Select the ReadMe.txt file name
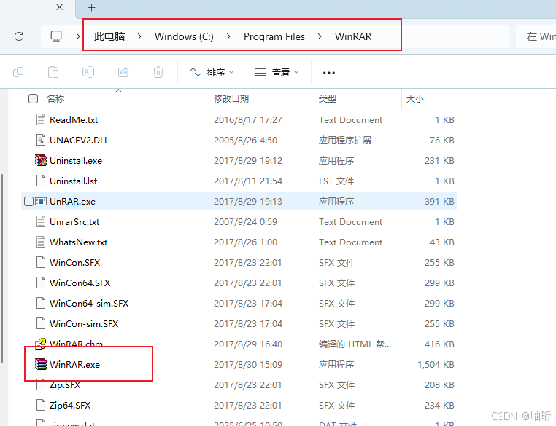 [x=74, y=120]
